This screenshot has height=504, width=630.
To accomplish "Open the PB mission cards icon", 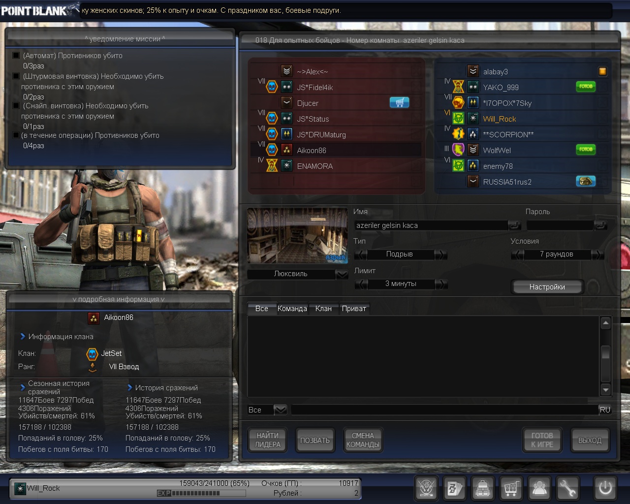I will [x=454, y=488].
